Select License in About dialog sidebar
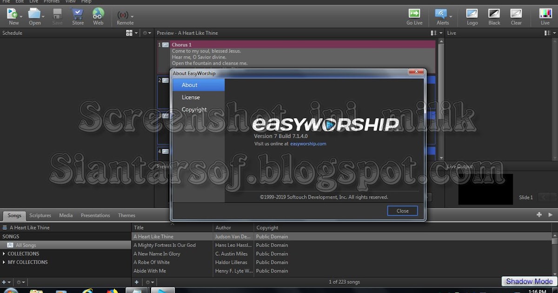This screenshot has height=293, width=558. tap(199, 97)
